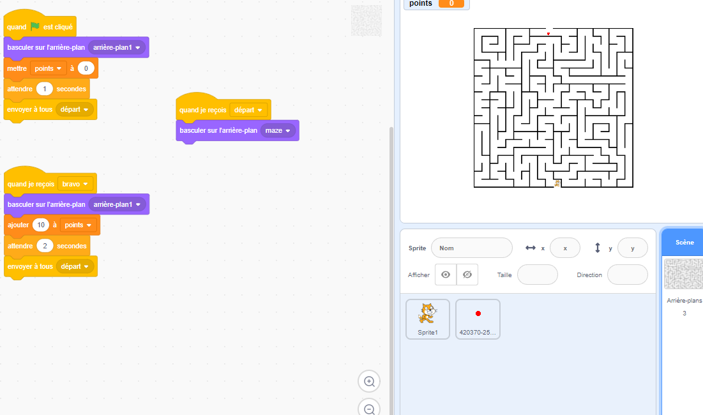Click the small red dot on the maze stage
The height and width of the screenshot is (415, 703).
coord(548,34)
